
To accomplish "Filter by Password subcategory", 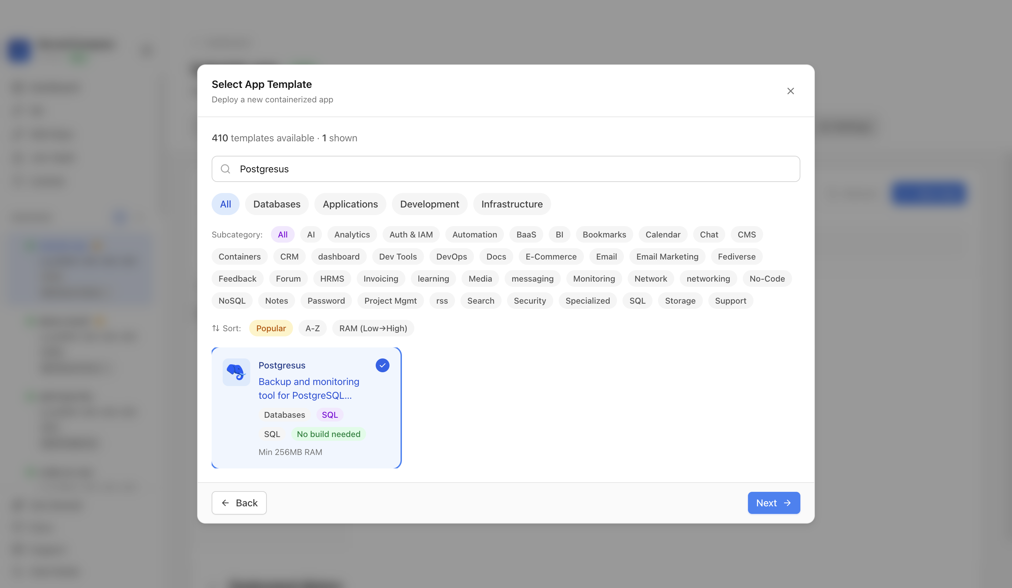I will click(x=326, y=301).
